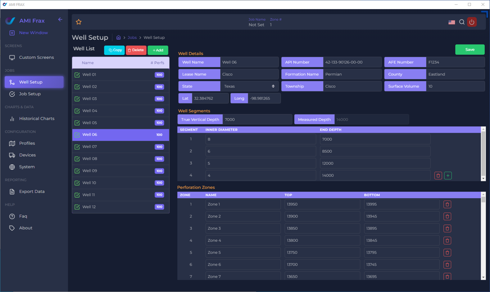The height and width of the screenshot is (292, 490).
Task: Collapse the sidebar using the blue arrow
Action: (59, 20)
